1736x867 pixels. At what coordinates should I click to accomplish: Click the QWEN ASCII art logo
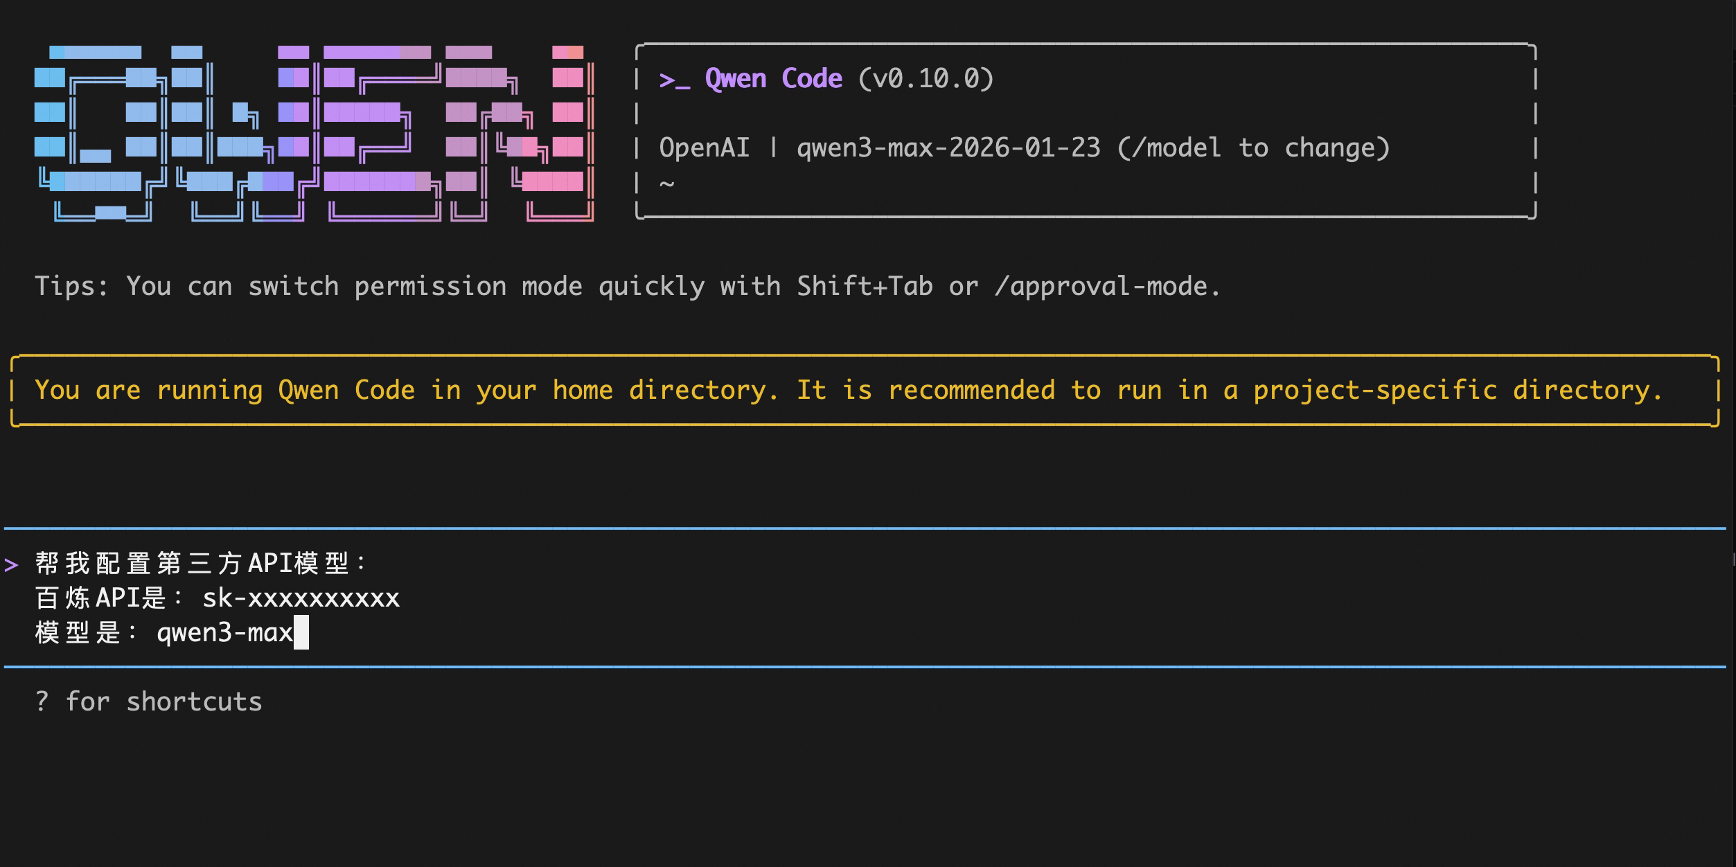[313, 133]
